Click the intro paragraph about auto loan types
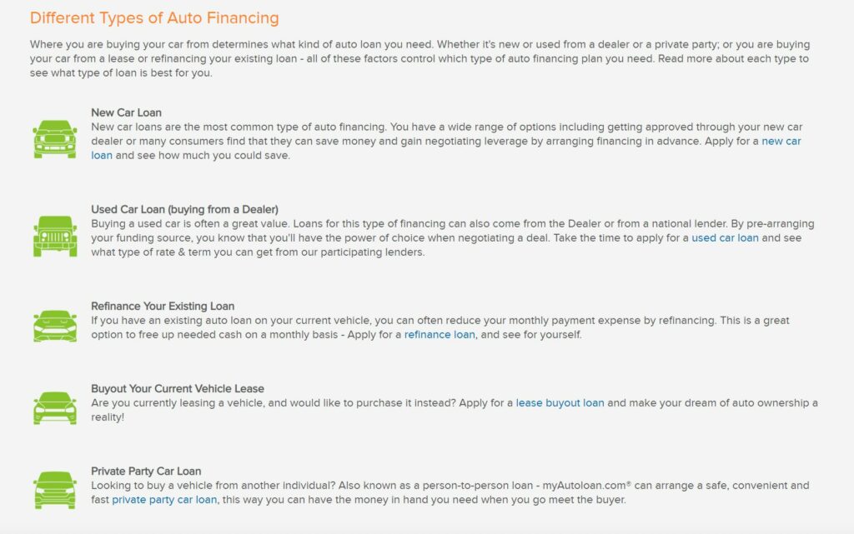The height and width of the screenshot is (534, 854). pos(419,58)
